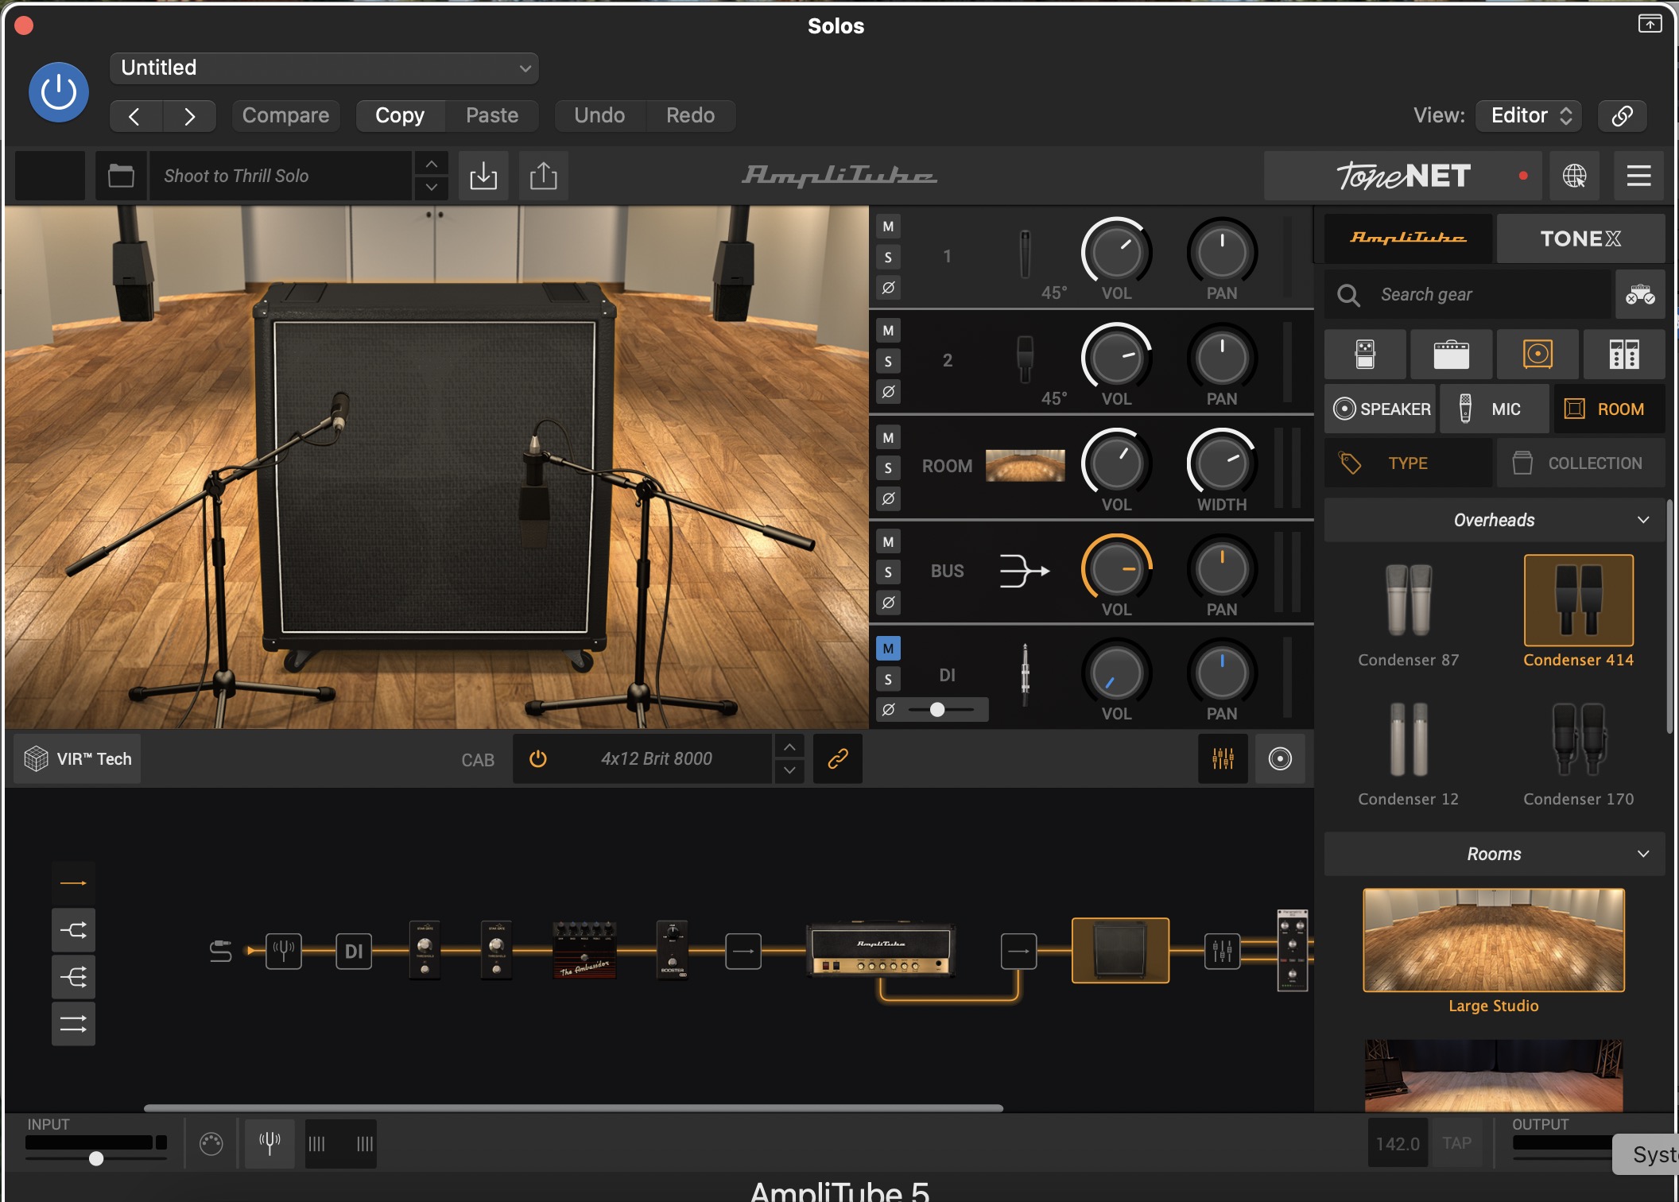Image resolution: width=1679 pixels, height=1202 pixels.
Task: Click the Search gear field
Action: click(1469, 295)
